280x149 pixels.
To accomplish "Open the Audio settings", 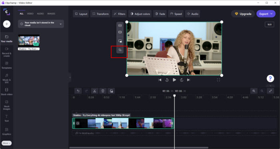I will point(192,14).
